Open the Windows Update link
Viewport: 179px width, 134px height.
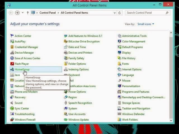(79, 120)
